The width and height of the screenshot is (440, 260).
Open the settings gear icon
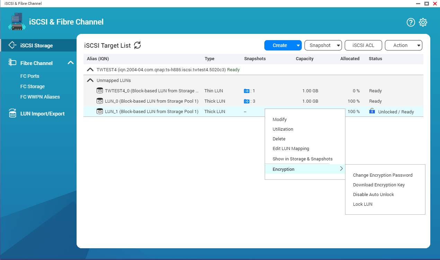click(x=423, y=22)
